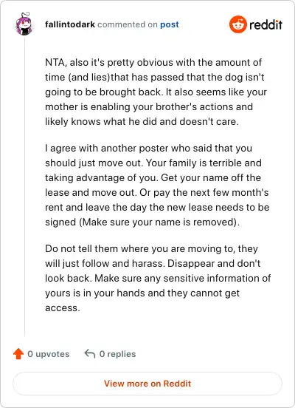Open the "0 replies" label
This screenshot has height=408, width=295.
click(x=117, y=354)
